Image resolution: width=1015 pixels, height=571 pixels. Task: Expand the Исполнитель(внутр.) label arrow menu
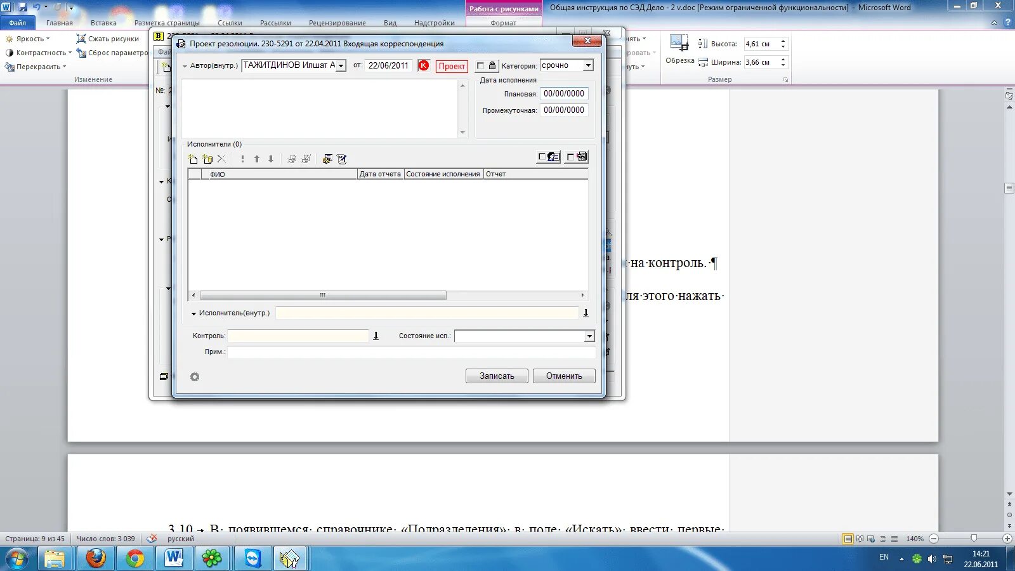coord(194,313)
